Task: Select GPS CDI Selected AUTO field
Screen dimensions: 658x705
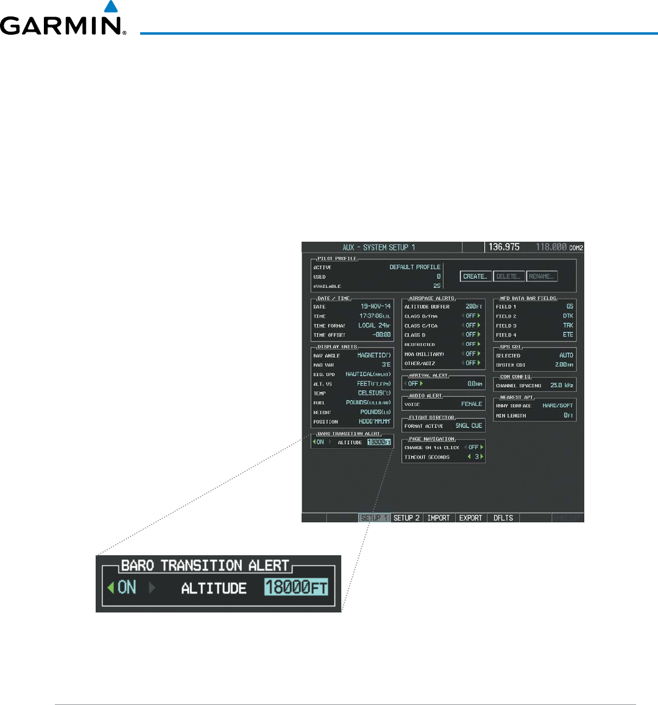Action: pyautogui.click(x=566, y=356)
